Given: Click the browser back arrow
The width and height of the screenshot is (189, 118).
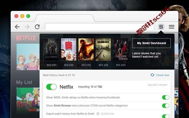Looking at the screenshot, I should [17, 27].
